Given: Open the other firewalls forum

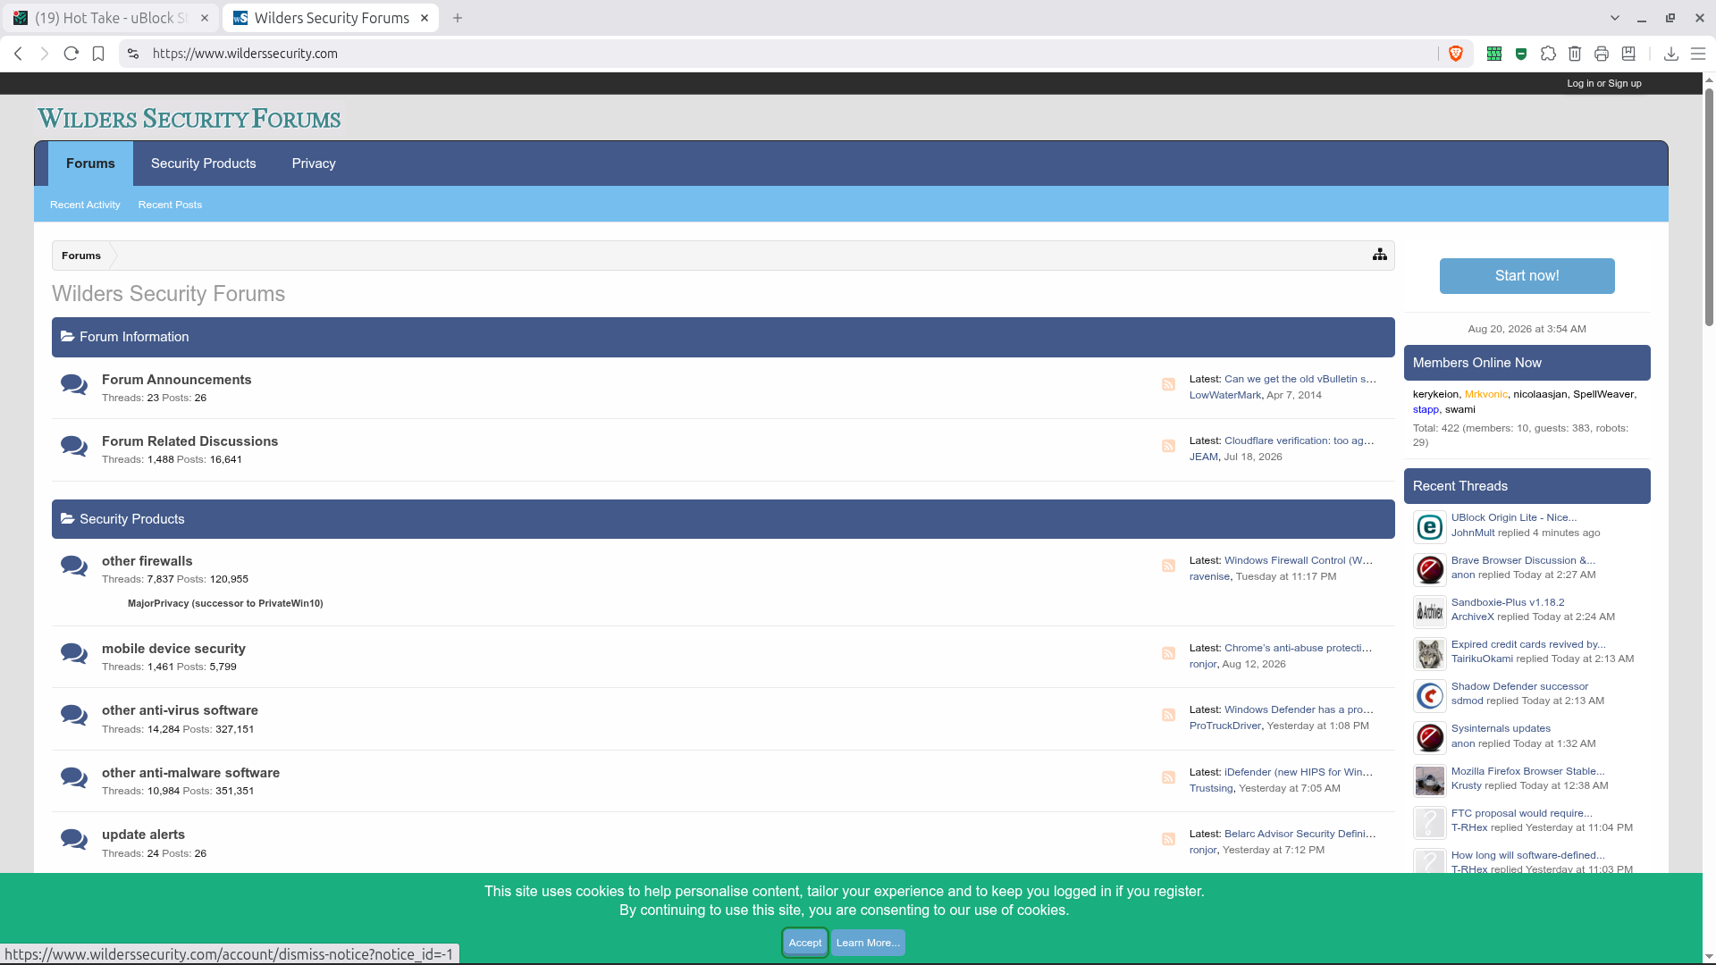Looking at the screenshot, I should 147,561.
